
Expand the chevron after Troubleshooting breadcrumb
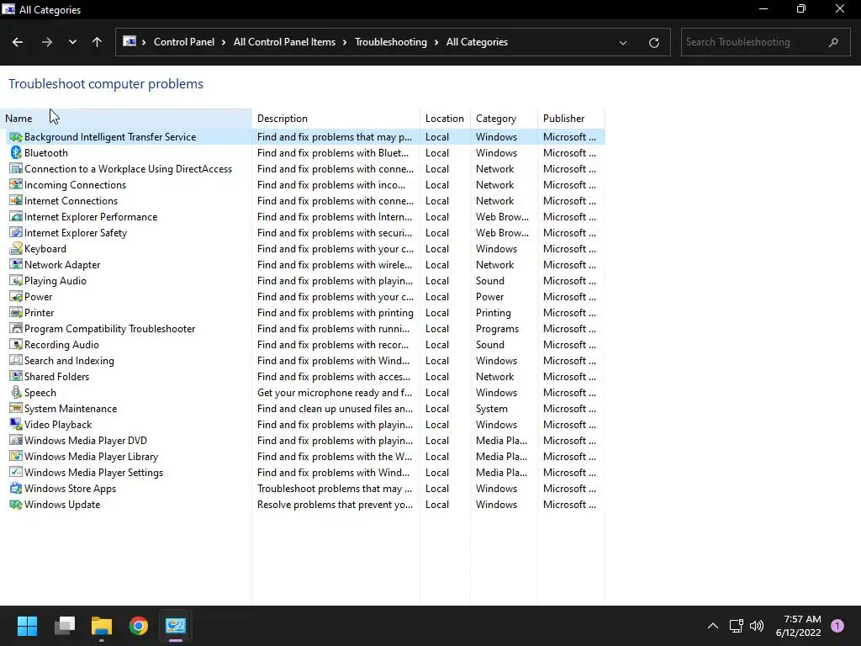436,42
